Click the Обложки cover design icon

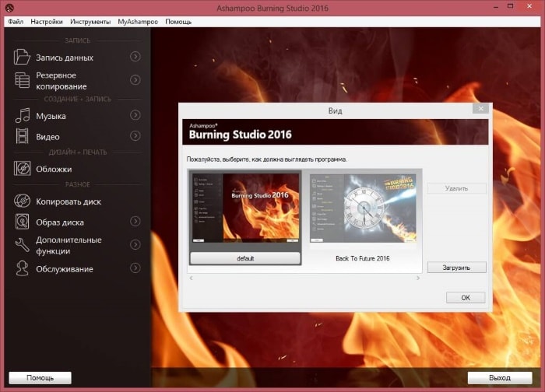(23, 169)
